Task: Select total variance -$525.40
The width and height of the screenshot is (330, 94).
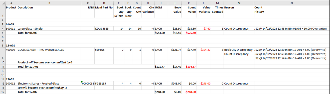Action: tap(189, 33)
